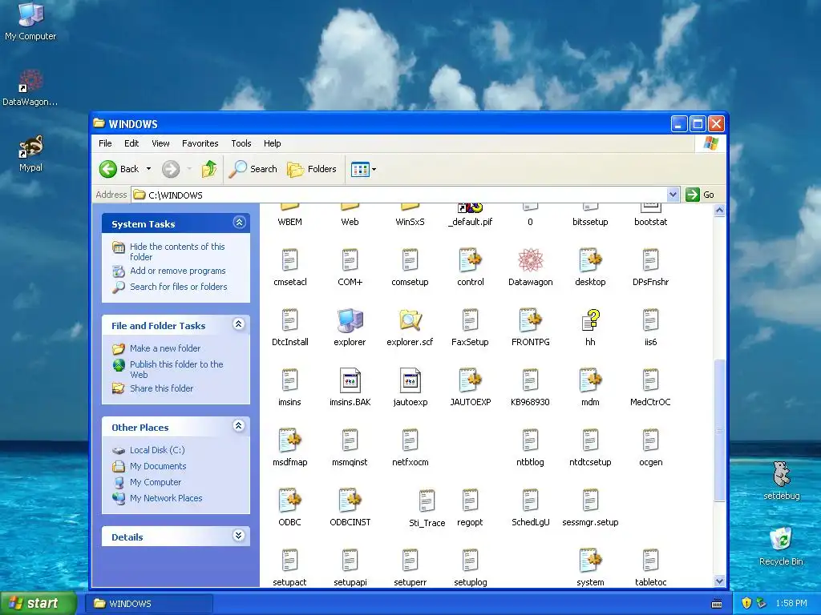Select My Computer on the desktop

tap(31, 21)
